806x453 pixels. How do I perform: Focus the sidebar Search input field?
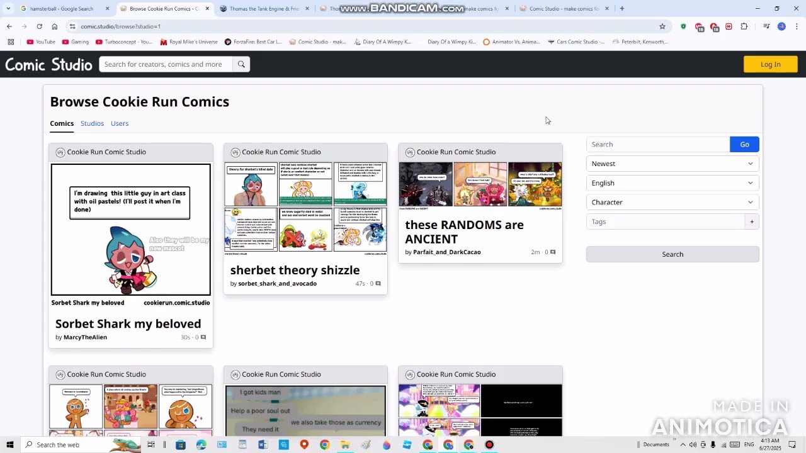658,144
